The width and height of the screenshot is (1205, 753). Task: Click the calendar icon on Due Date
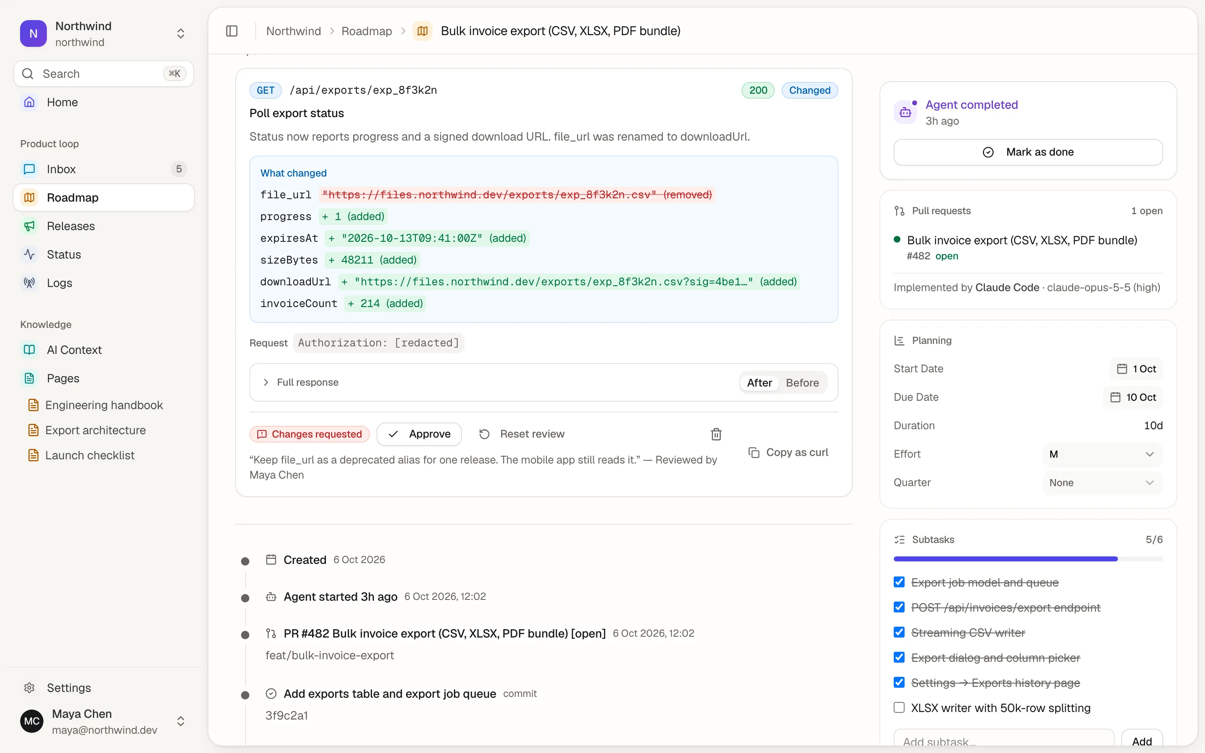(1115, 397)
